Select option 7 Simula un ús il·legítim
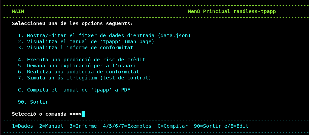The height and width of the screenshot is (135, 309). coord(84,78)
